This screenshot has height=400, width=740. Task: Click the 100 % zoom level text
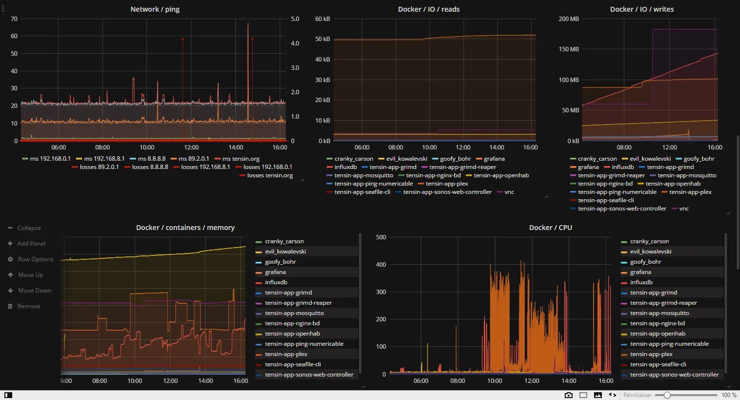[729, 395]
